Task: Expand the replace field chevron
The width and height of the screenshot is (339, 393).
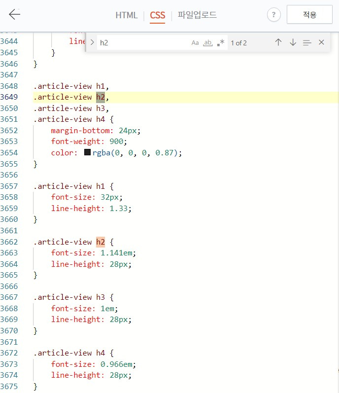Action: [92, 42]
